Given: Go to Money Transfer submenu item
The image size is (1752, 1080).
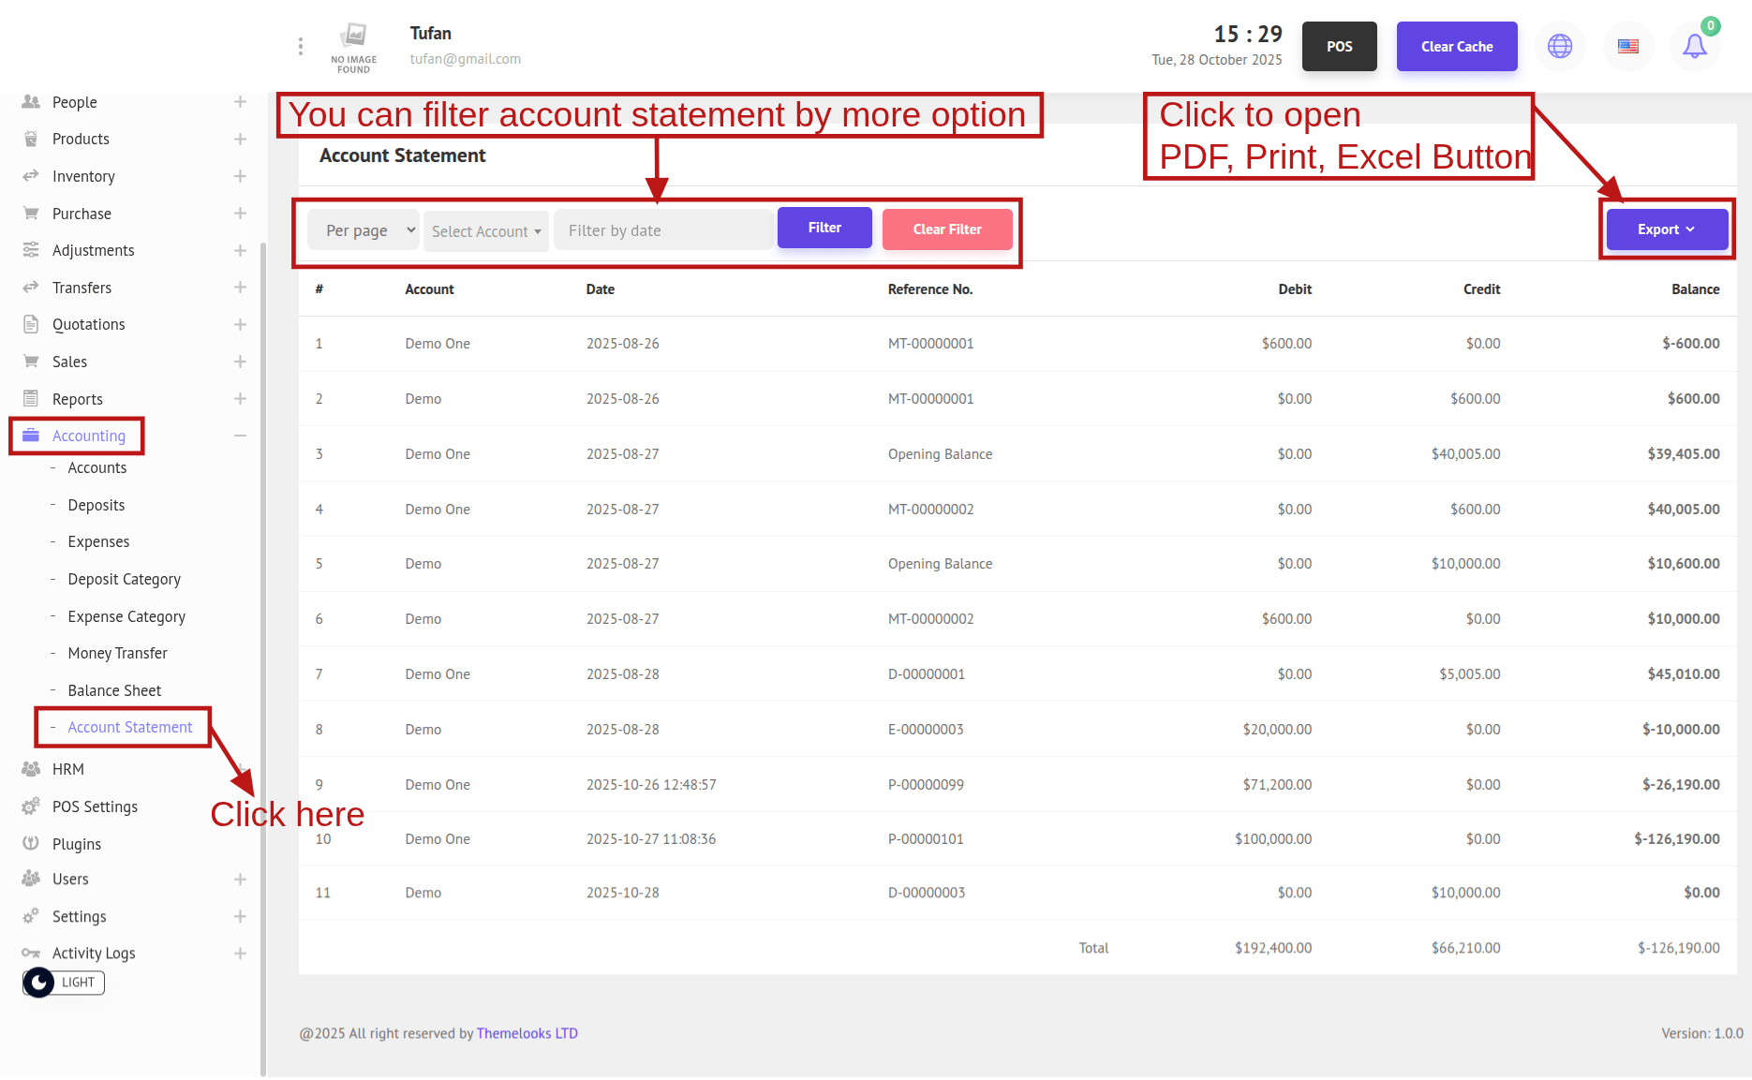Looking at the screenshot, I should pos(117,653).
